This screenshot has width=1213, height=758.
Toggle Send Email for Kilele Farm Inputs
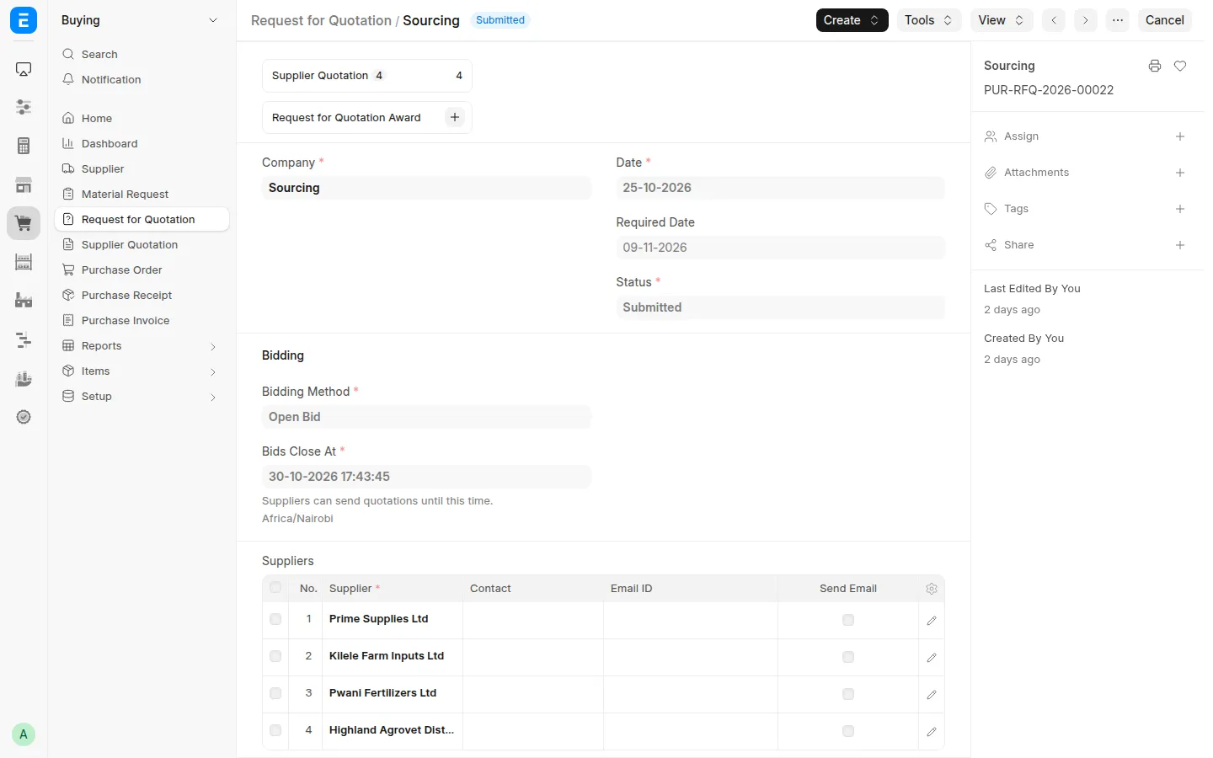pyautogui.click(x=848, y=657)
